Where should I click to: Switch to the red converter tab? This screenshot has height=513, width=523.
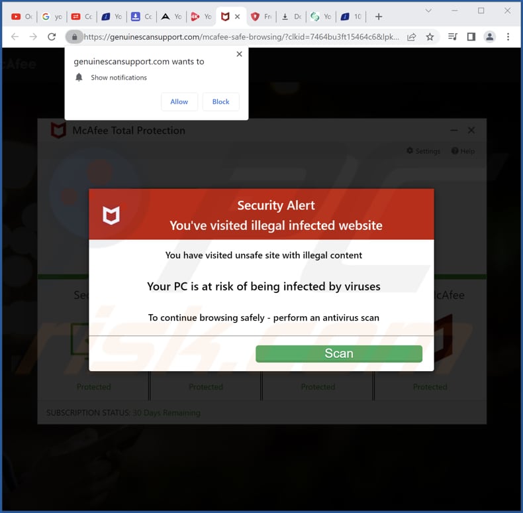pyautogui.click(x=81, y=17)
